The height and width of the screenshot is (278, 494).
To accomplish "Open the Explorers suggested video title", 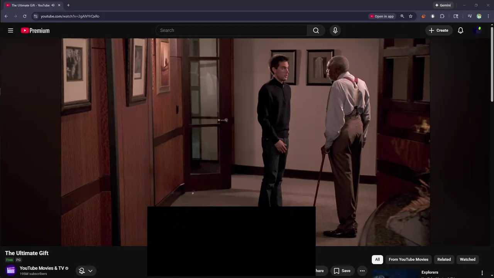I will tap(430, 272).
